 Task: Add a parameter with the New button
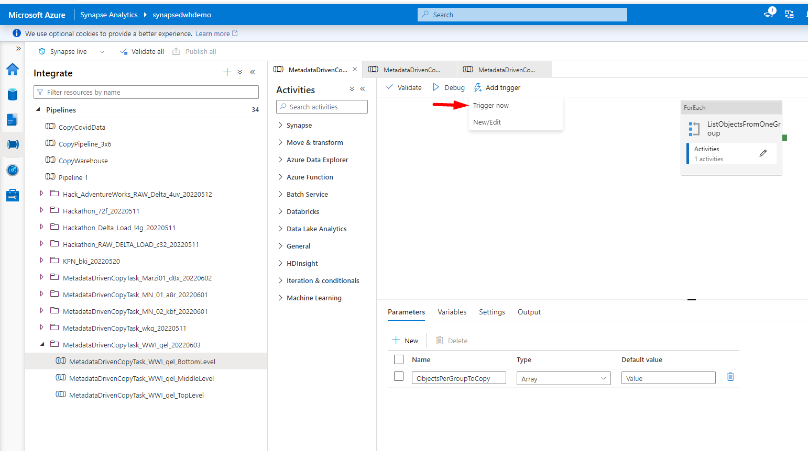tap(406, 340)
